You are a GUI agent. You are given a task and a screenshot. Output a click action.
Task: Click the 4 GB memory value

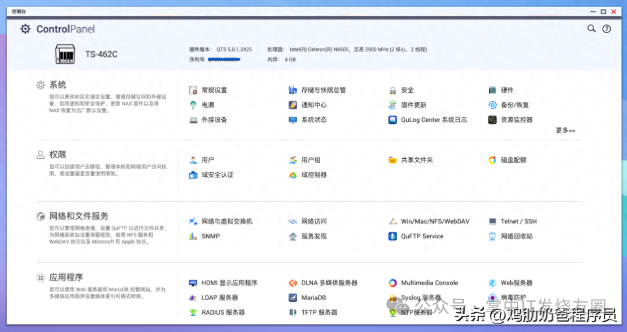coord(290,60)
